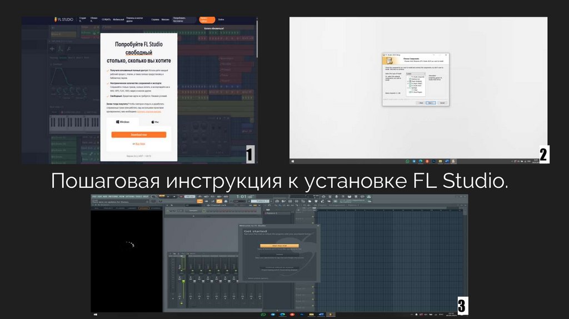
Task: Open install type dropdown in the Setup dialog
Action: tap(416, 74)
